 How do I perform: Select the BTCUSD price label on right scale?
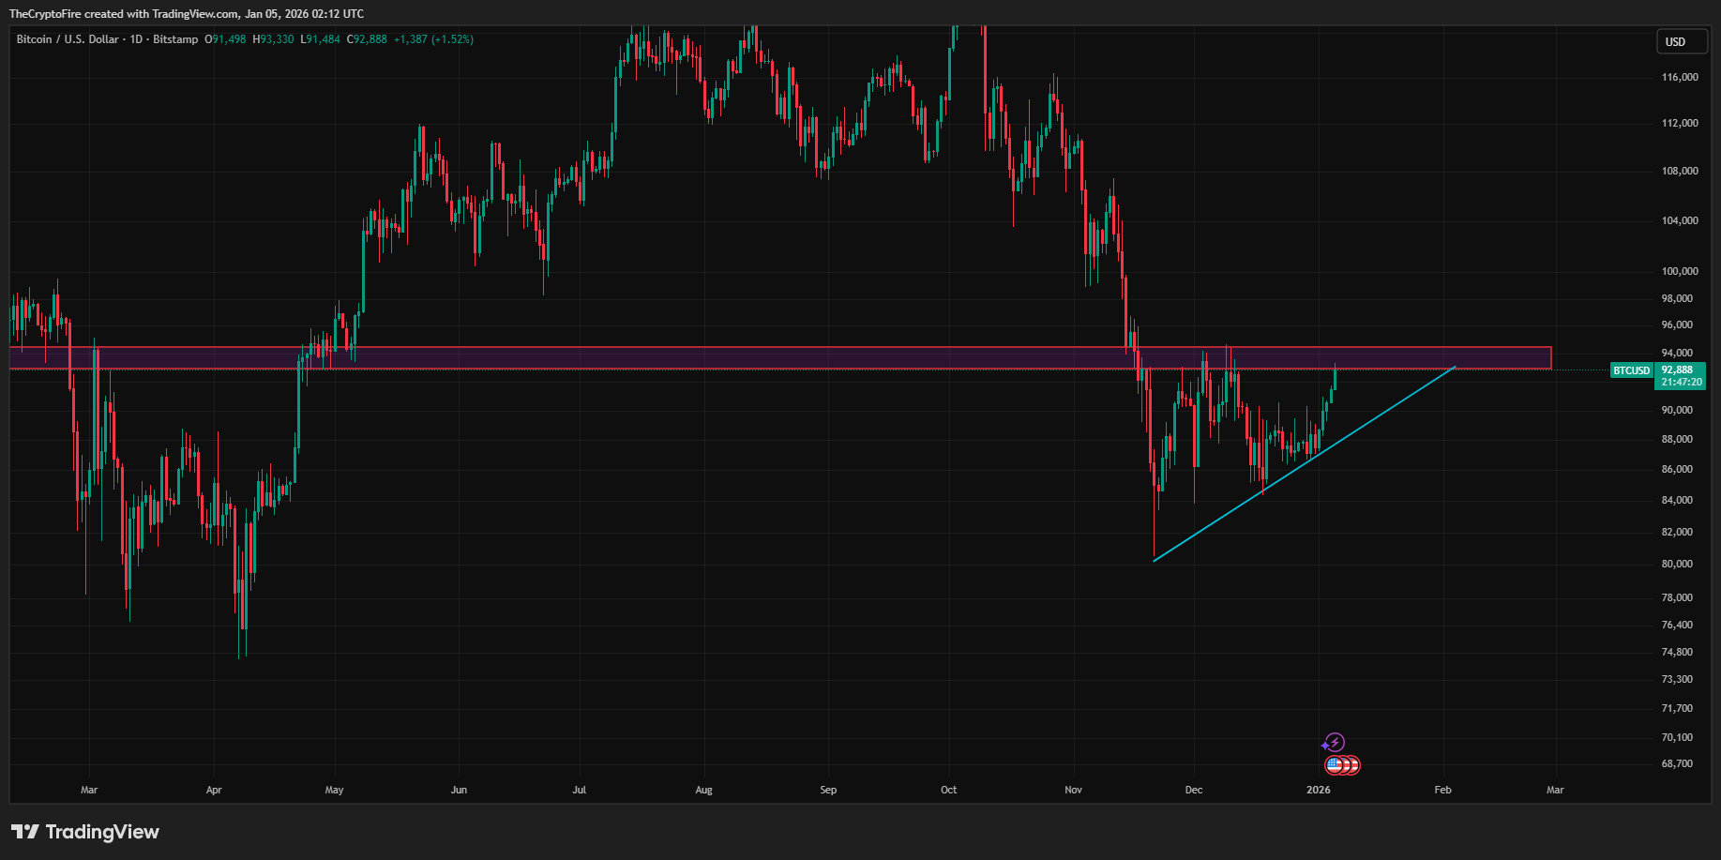point(1631,370)
